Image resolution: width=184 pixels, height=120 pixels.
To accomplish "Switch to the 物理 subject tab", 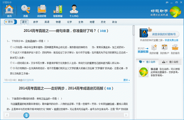I will [x=58, y=22].
